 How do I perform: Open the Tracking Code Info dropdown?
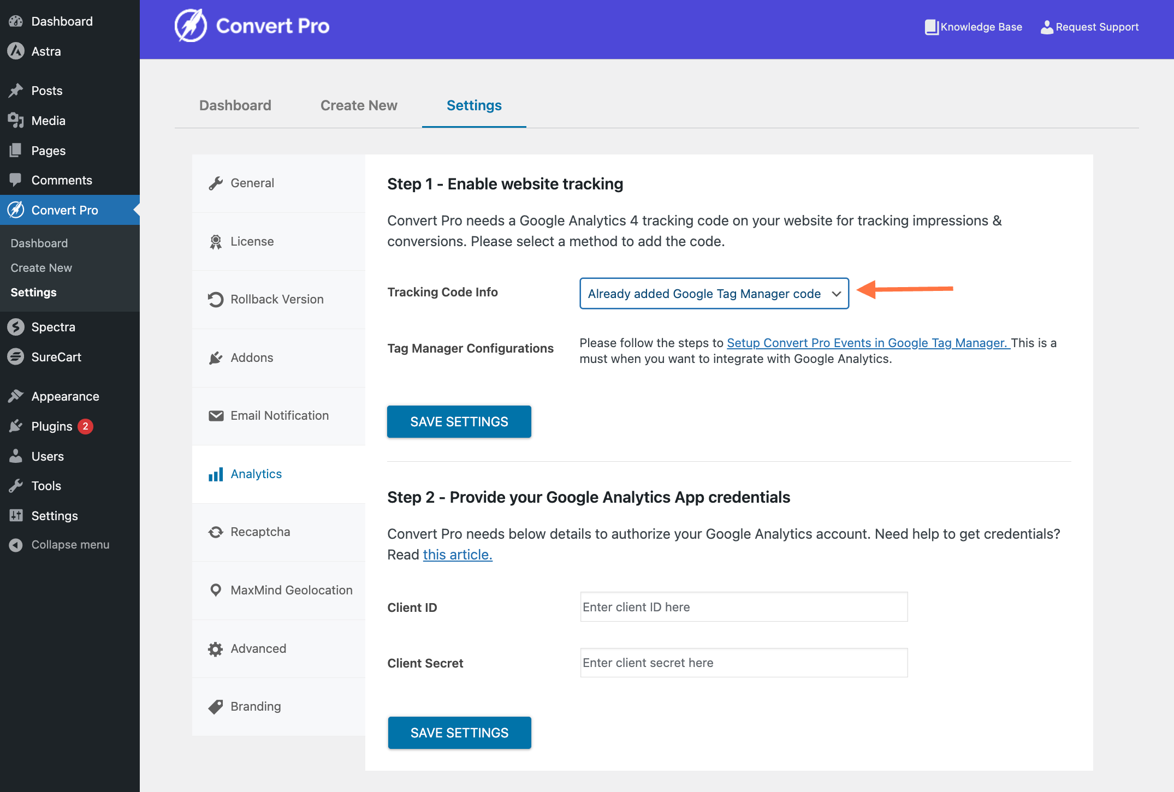714,294
